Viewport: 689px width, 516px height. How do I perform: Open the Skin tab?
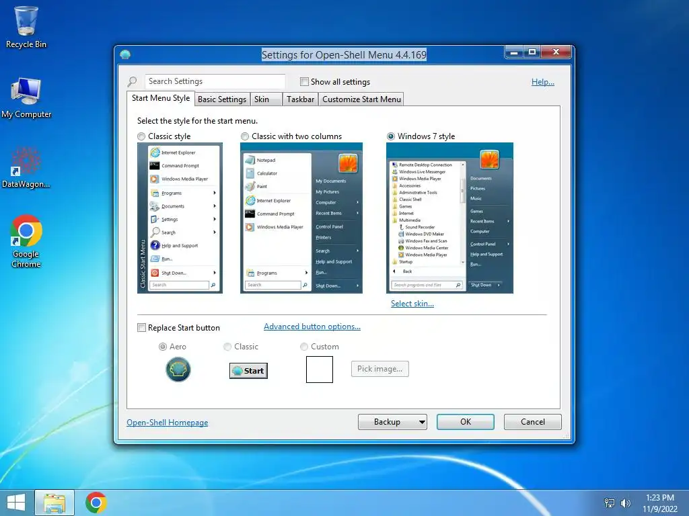pos(266,99)
